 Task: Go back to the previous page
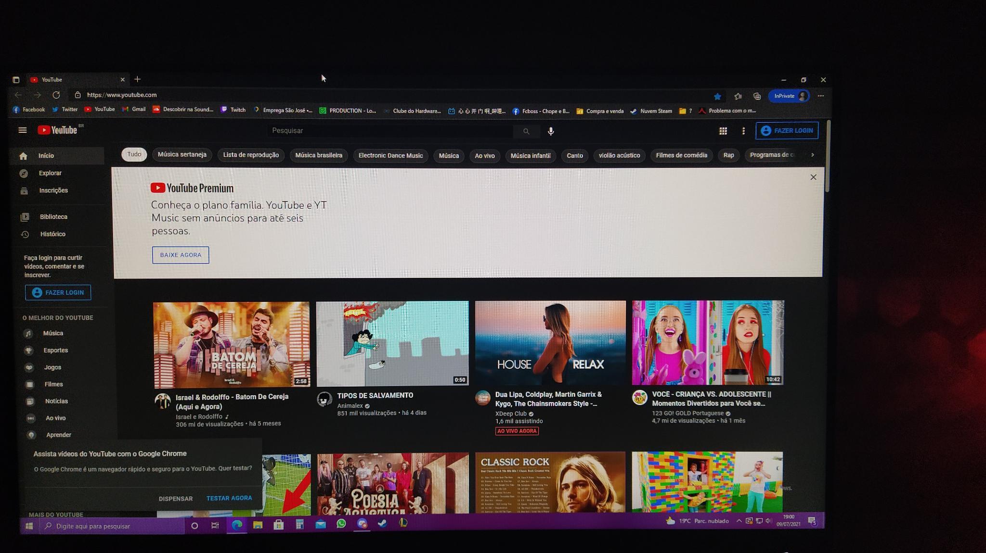click(x=18, y=95)
